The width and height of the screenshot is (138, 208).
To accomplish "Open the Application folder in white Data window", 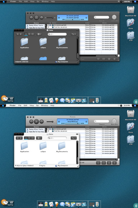I will [24, 147].
